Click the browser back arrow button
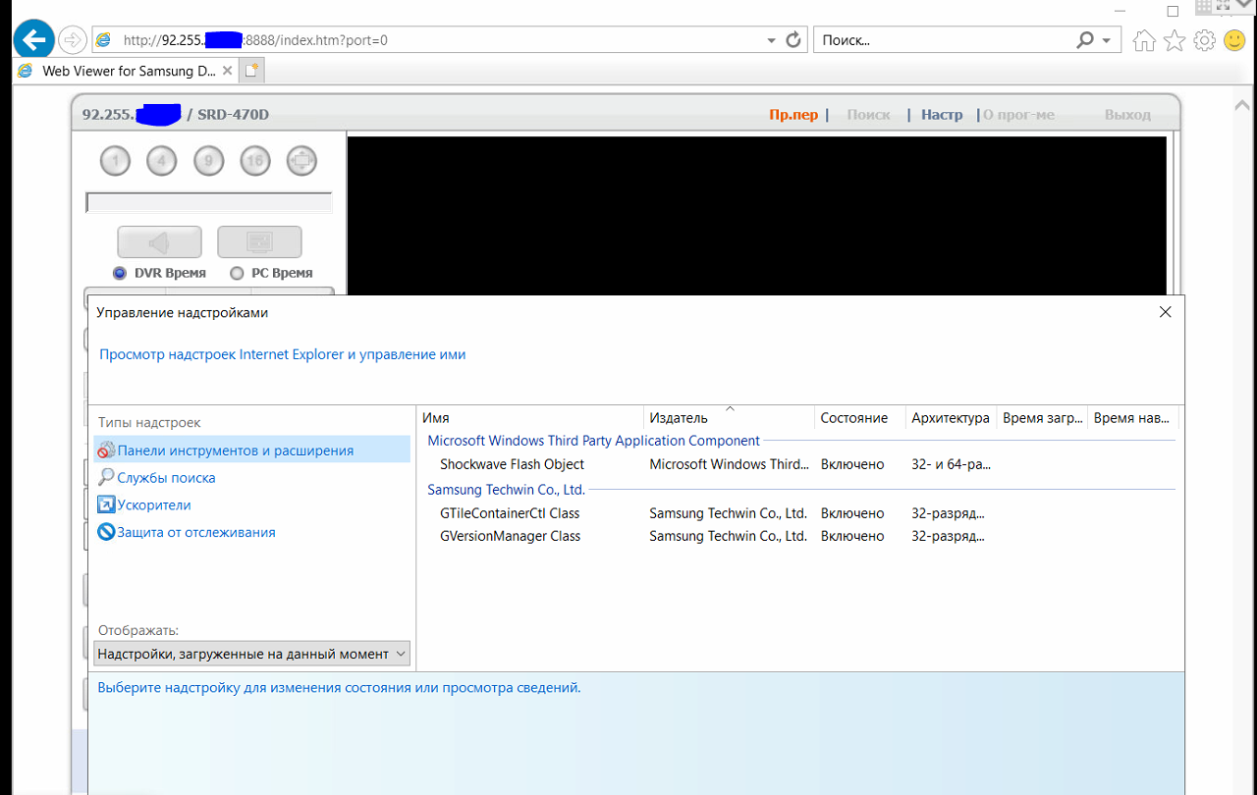Viewport: 1257px width, 795px height. 34,40
